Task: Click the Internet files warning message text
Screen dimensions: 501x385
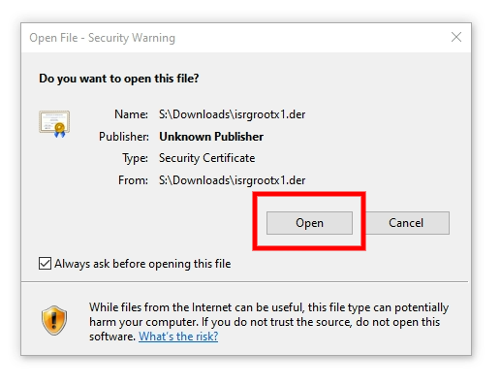Action: [x=268, y=322]
